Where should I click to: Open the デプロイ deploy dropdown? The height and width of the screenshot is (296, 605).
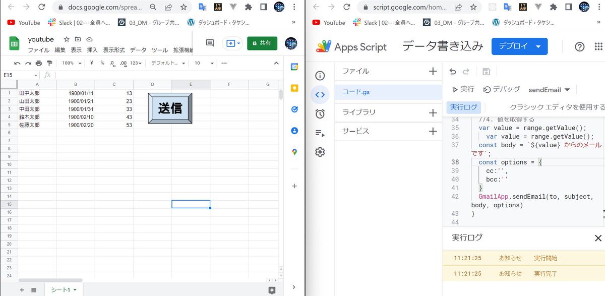[x=519, y=46]
